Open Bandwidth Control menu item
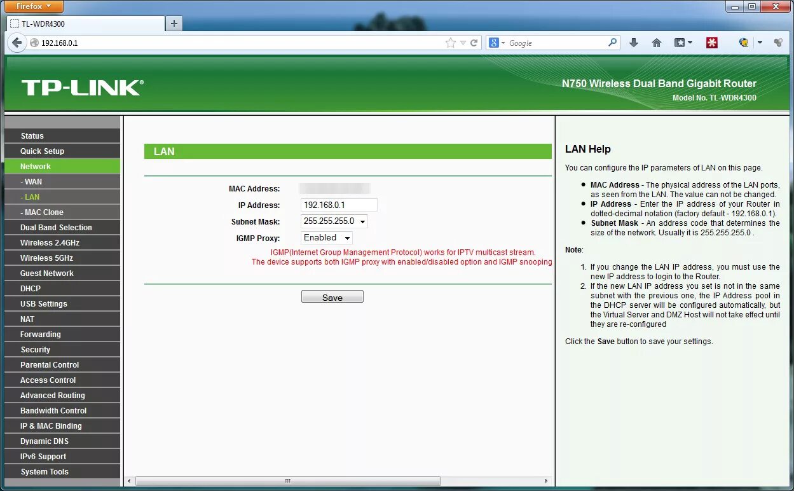The height and width of the screenshot is (491, 794). pos(62,411)
